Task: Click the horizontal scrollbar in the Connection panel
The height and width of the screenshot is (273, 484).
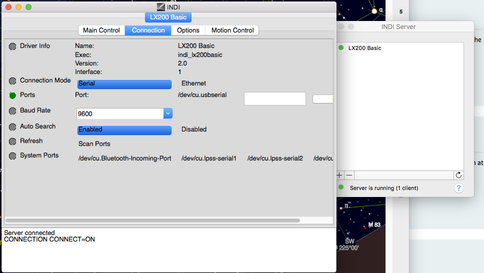Action: [153, 220]
